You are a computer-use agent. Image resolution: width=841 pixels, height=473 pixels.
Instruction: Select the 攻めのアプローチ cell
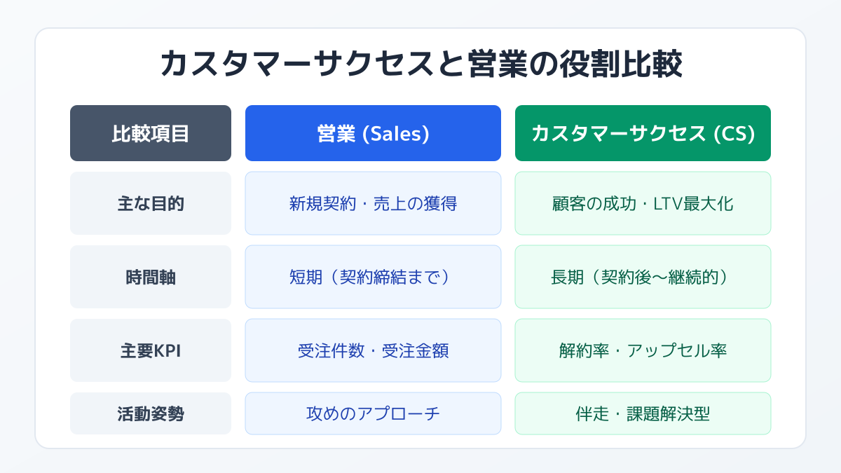[x=373, y=413]
